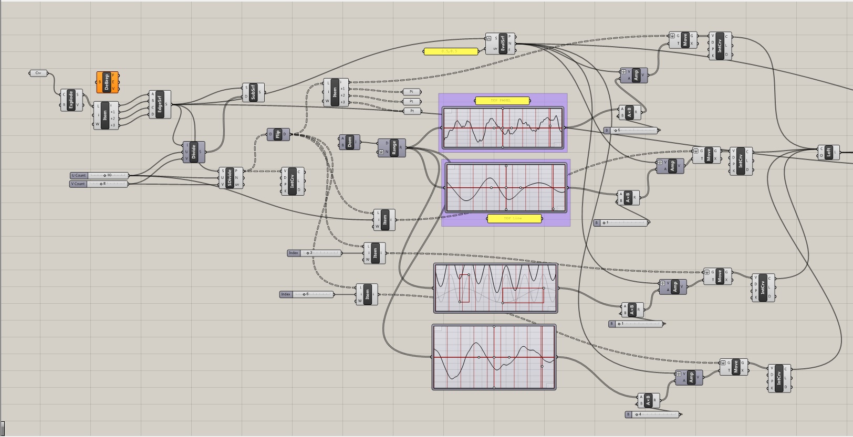This screenshot has height=437, width=853.
Task: Click the B slider set to 5
Action: pyautogui.click(x=631, y=130)
